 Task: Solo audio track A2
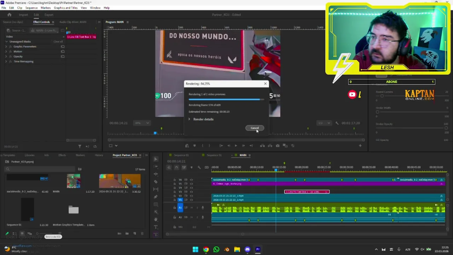coord(197,217)
